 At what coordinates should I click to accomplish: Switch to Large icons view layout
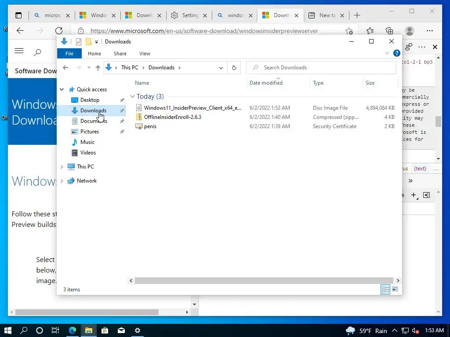[395, 289]
